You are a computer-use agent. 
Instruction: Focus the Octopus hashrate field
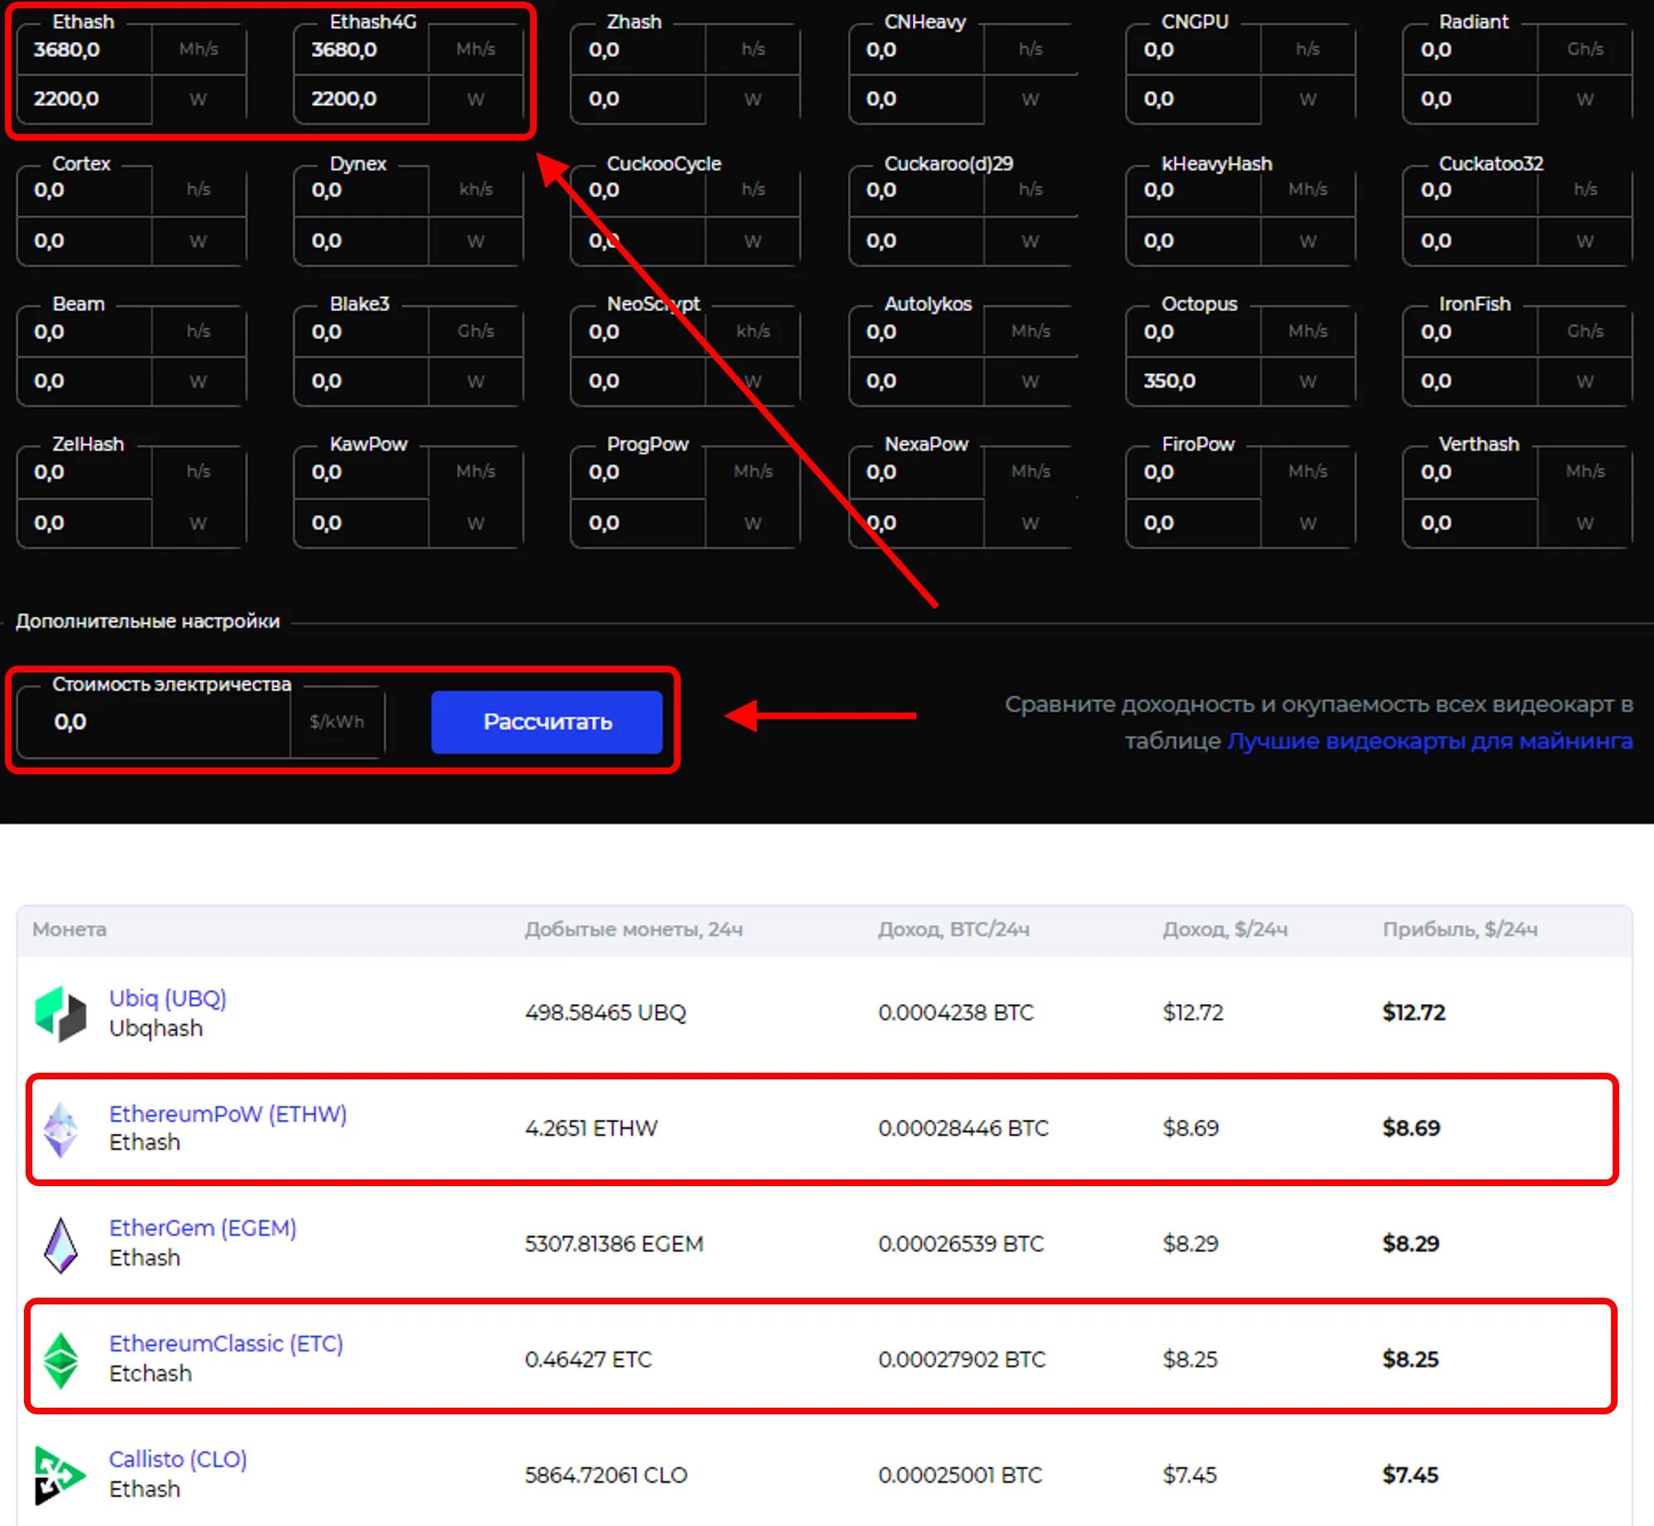(1194, 332)
